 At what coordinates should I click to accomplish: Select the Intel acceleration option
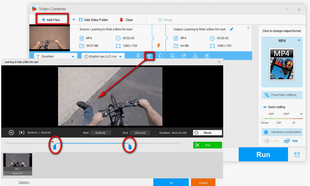click(x=292, y=141)
